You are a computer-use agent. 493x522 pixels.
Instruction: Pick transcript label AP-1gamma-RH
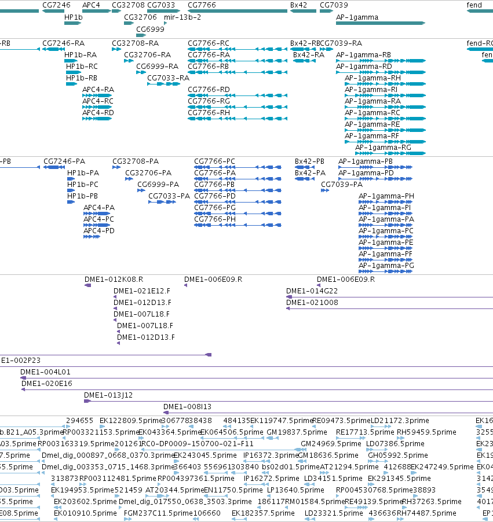[373, 78]
